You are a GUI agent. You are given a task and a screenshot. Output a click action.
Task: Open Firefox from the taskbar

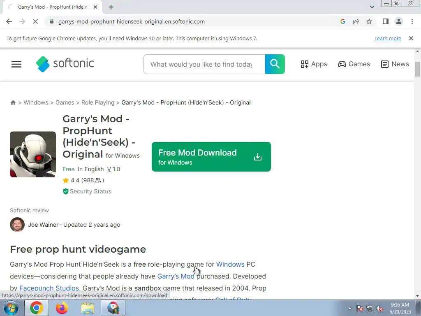(62, 308)
